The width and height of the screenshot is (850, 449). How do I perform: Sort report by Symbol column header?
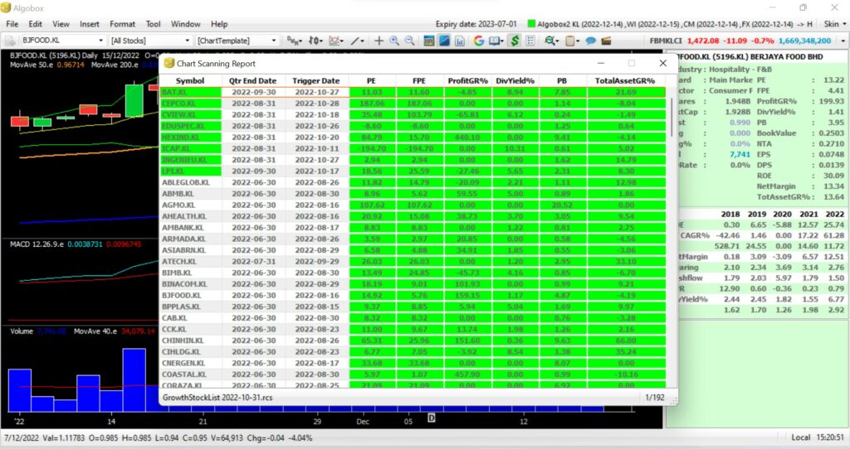190,80
